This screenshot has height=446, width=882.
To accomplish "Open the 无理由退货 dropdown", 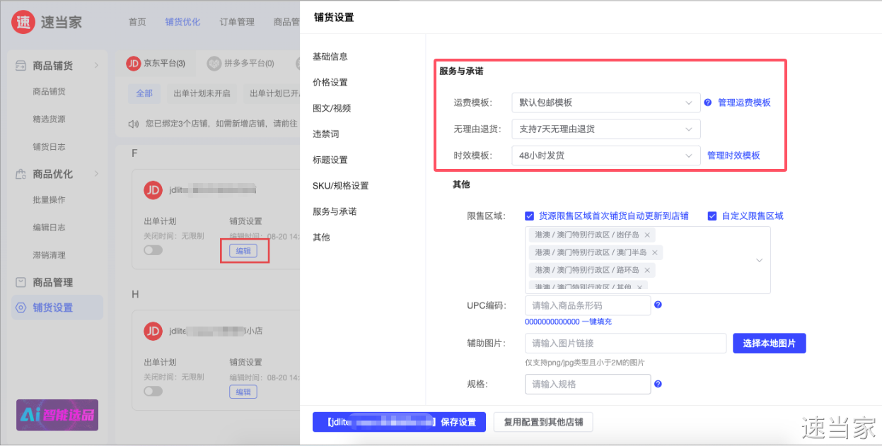I will (x=605, y=129).
